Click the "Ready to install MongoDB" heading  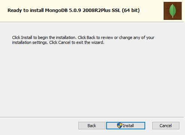(x=38, y=10)
